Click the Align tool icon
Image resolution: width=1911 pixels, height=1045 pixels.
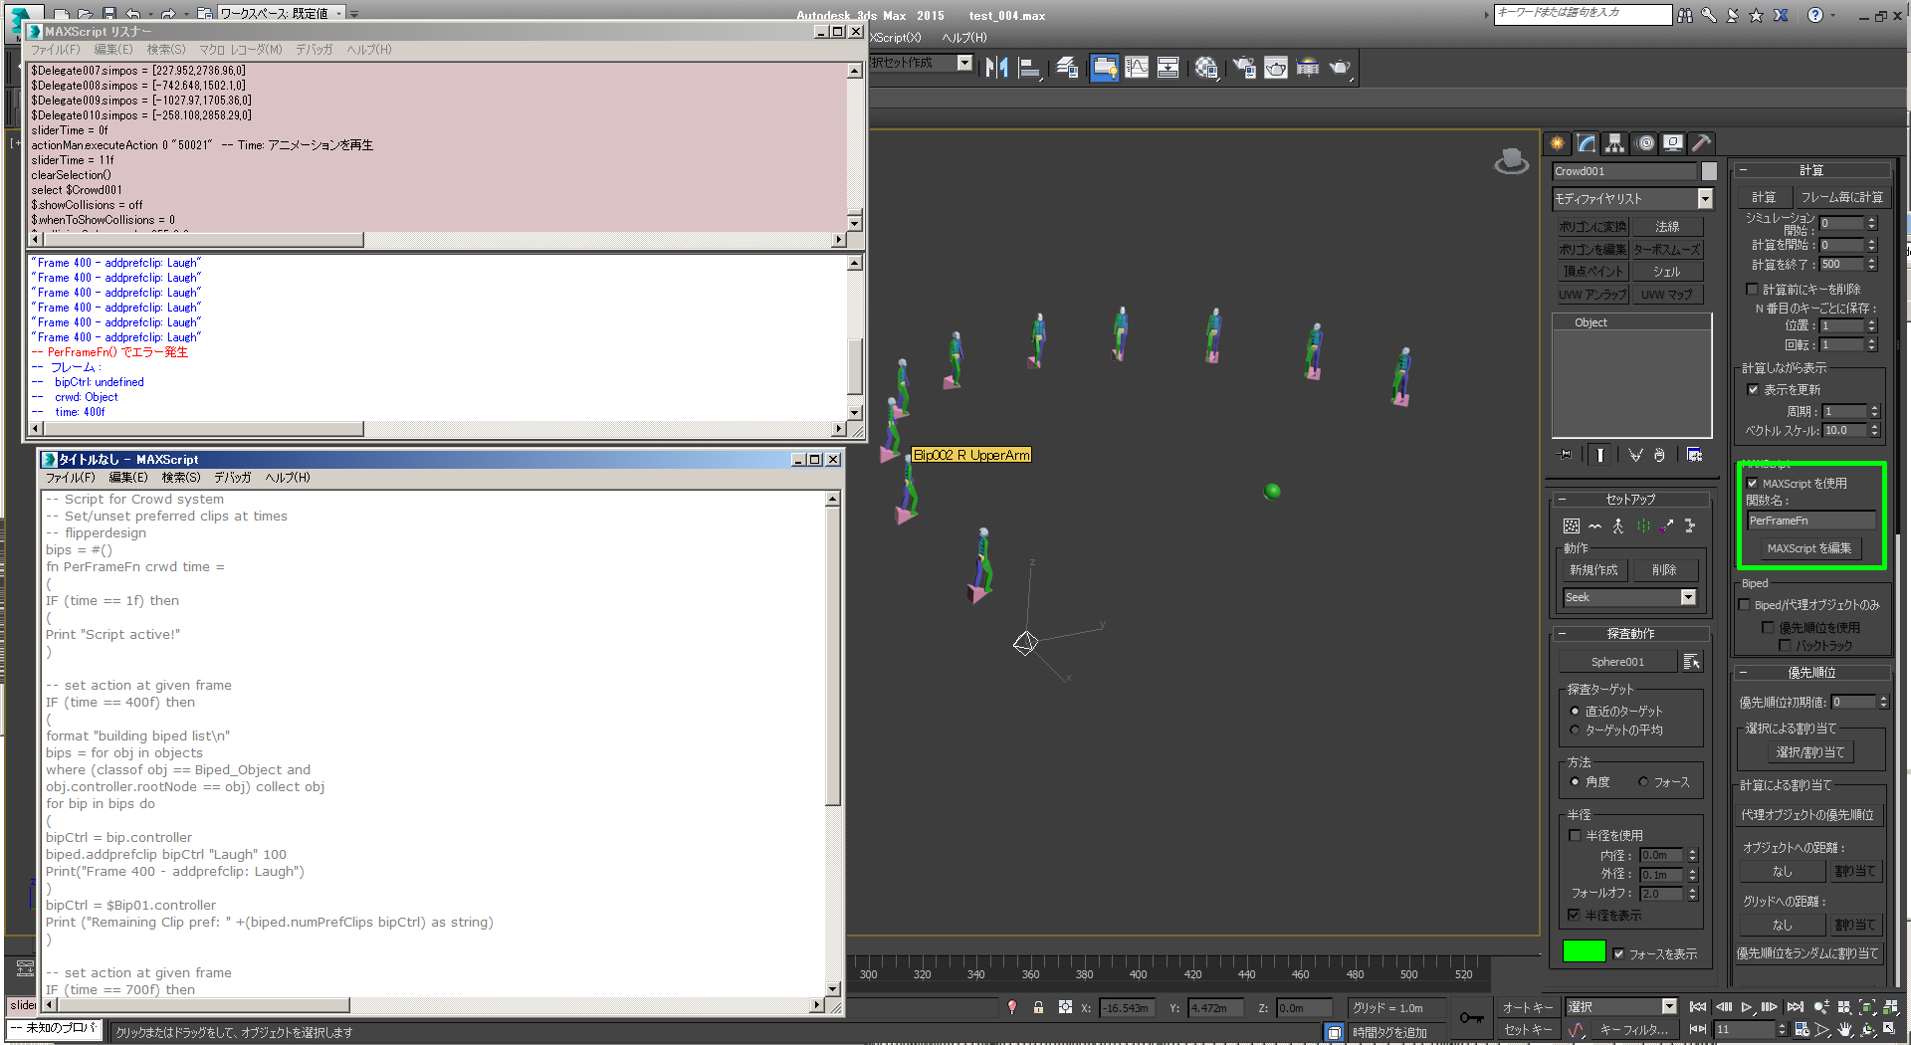[x=1030, y=68]
